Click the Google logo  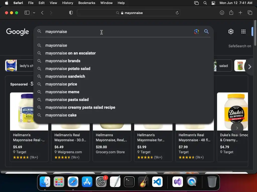click(18, 32)
